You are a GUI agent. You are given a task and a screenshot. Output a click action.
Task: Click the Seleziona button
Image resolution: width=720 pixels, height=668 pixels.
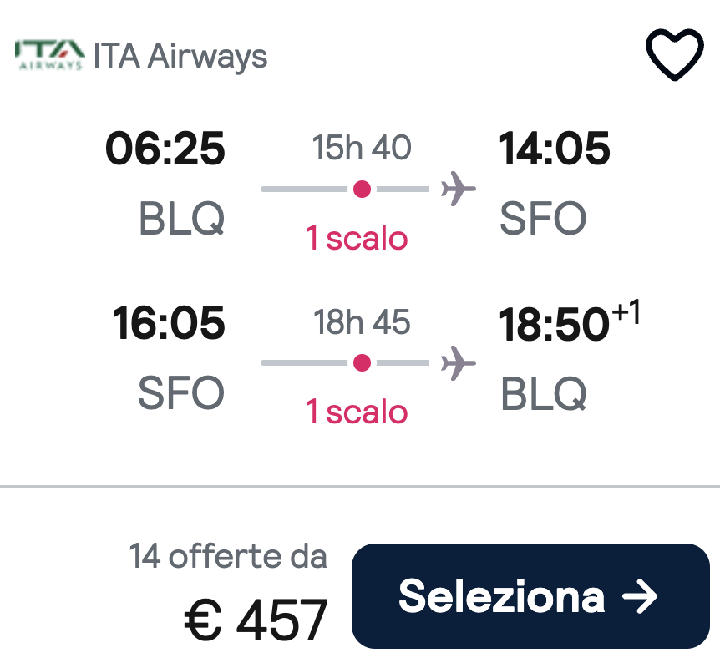pyautogui.click(x=530, y=596)
